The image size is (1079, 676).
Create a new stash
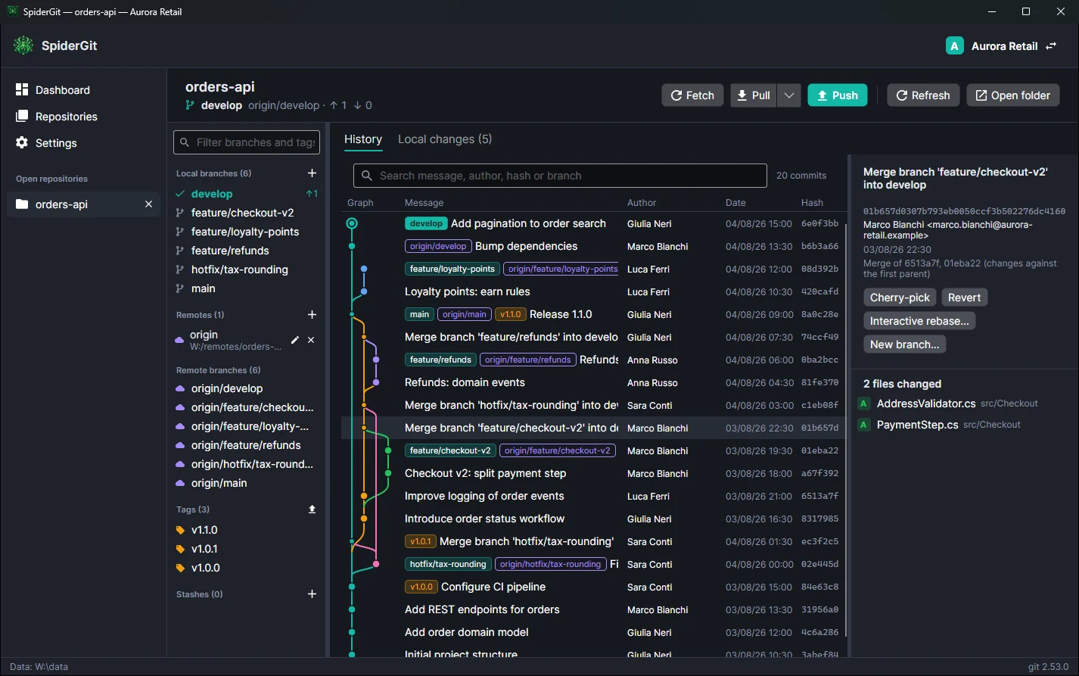[312, 594]
